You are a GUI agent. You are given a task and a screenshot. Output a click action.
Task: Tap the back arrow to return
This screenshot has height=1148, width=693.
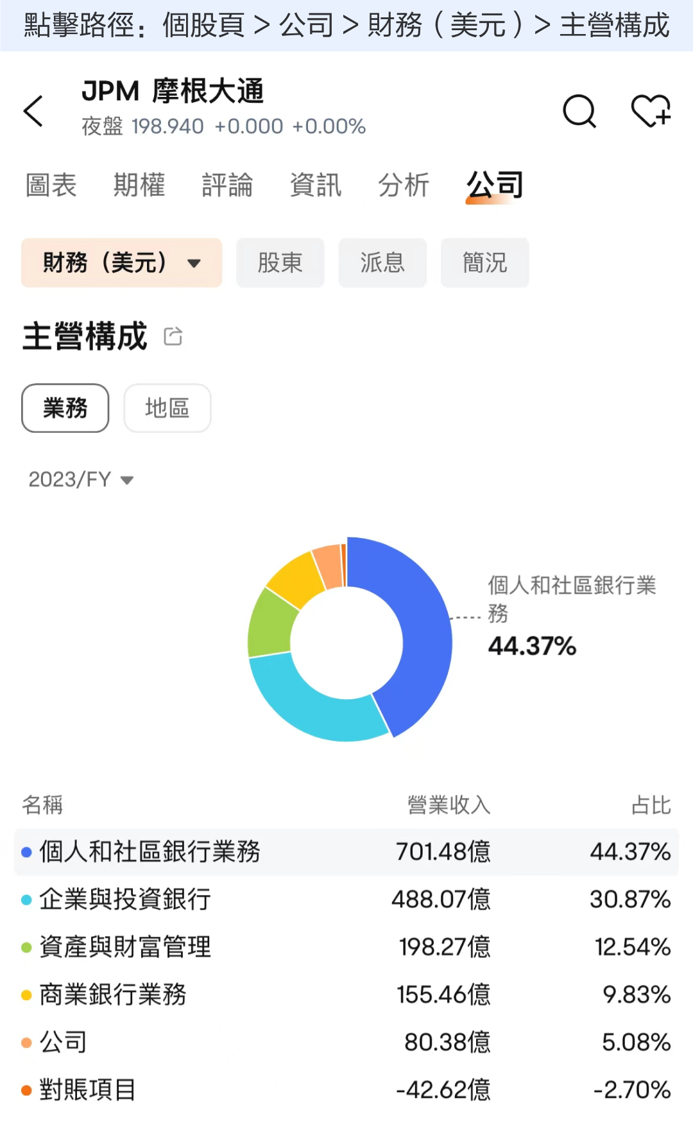click(x=33, y=110)
